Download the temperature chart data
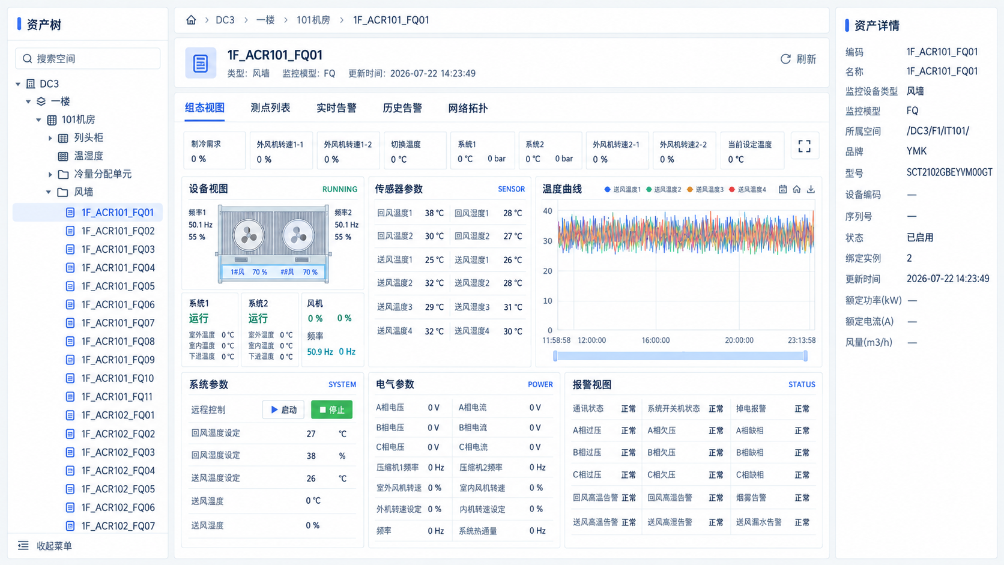The image size is (1004, 565). (811, 189)
